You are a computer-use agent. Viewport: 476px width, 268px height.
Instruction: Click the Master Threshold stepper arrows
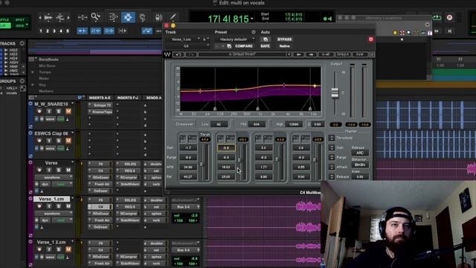pyautogui.click(x=332, y=138)
